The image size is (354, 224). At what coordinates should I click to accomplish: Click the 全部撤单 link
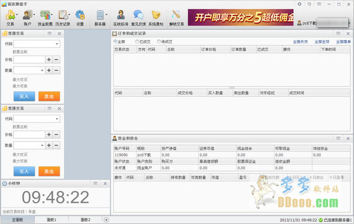[343, 42]
